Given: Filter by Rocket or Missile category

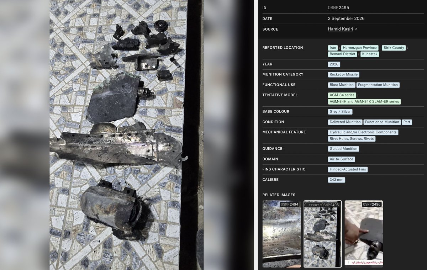Looking at the screenshot, I should pos(344,75).
